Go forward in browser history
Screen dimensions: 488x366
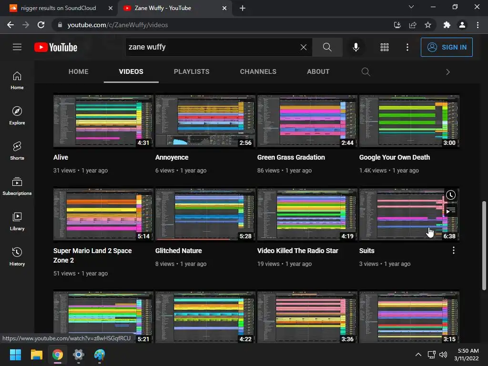26,25
